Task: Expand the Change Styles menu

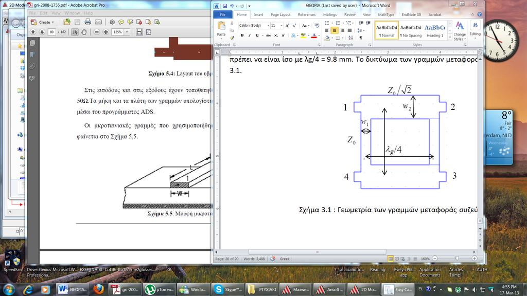Action: [460, 30]
